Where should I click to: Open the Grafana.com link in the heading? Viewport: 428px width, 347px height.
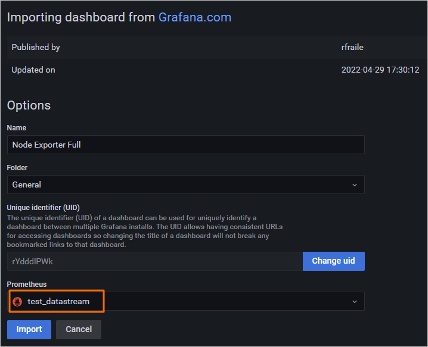click(x=194, y=17)
